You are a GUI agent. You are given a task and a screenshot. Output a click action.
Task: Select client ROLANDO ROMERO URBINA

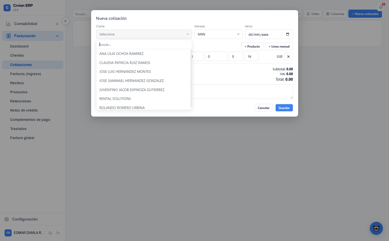tap(143, 107)
